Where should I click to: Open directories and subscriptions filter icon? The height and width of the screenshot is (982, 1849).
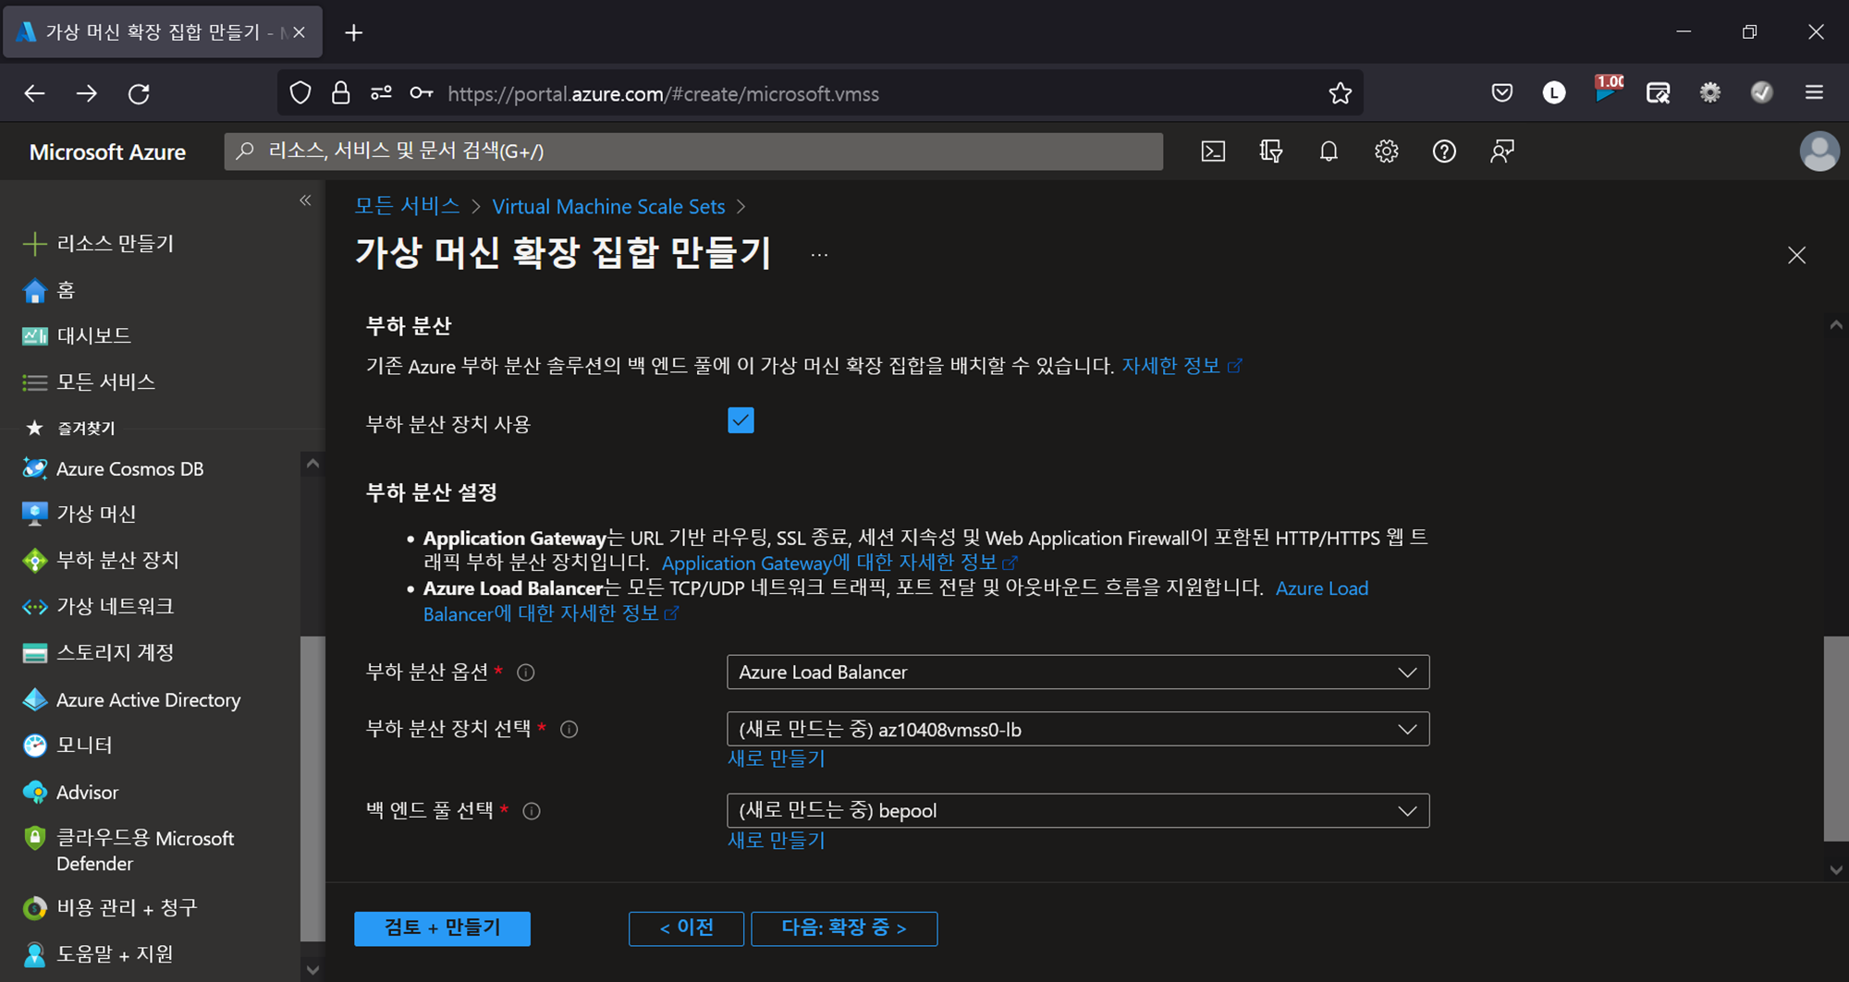coord(1271,152)
